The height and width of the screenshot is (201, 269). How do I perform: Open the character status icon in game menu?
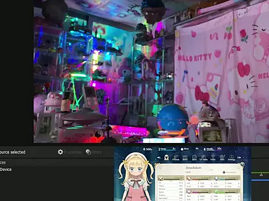click(166, 157)
